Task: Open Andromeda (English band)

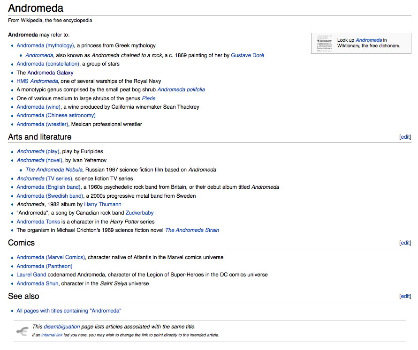Action: pyautogui.click(x=48, y=187)
